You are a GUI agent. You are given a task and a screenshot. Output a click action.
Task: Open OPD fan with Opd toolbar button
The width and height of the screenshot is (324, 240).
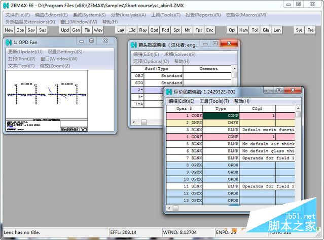click(x=154, y=30)
